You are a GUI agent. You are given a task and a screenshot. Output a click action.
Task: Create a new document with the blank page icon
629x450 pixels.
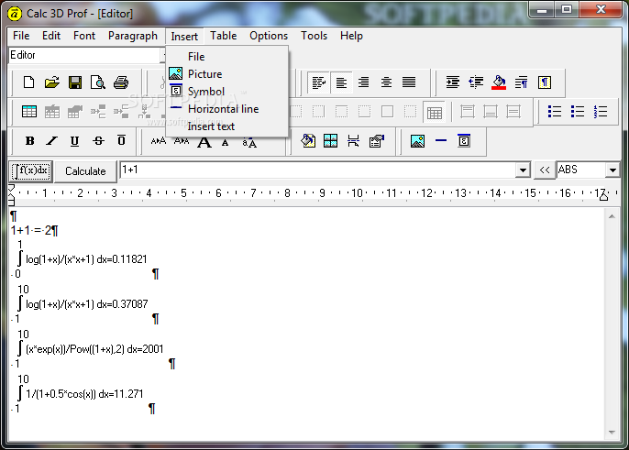pos(29,82)
